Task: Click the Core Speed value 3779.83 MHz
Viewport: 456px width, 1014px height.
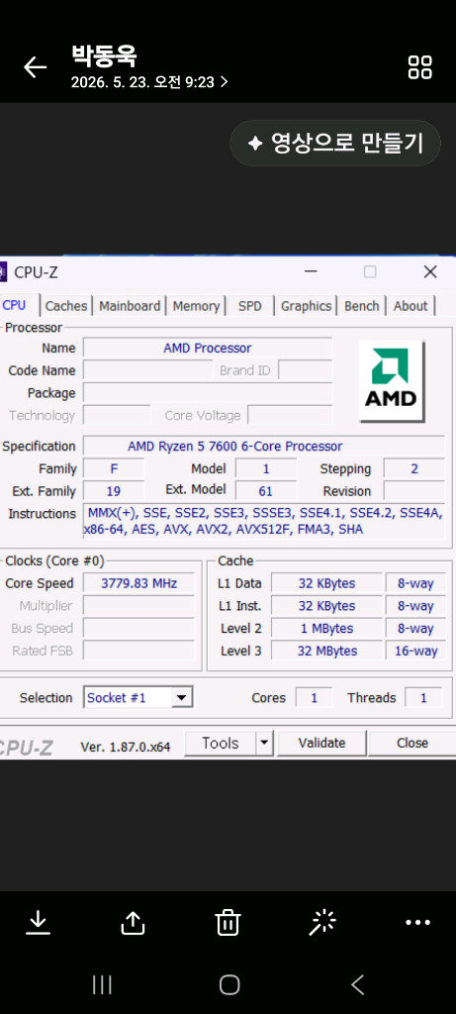Action: click(138, 583)
